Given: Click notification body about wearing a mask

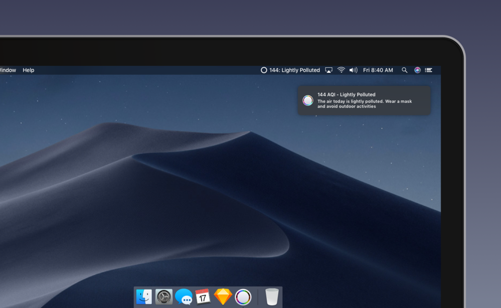Looking at the screenshot, I should coord(364,104).
